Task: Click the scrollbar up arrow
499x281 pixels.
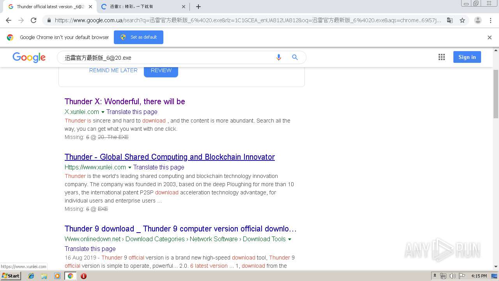Action: pyautogui.click(x=496, y=50)
